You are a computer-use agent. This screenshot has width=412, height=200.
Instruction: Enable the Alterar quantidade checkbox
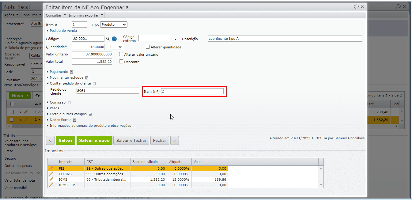click(x=148, y=47)
